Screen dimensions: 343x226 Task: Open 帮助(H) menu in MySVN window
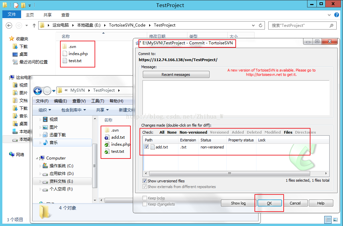tap(116, 101)
